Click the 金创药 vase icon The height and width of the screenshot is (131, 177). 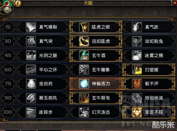31,84
